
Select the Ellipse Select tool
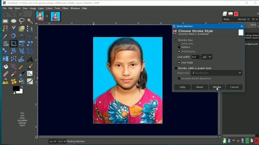[13, 21]
